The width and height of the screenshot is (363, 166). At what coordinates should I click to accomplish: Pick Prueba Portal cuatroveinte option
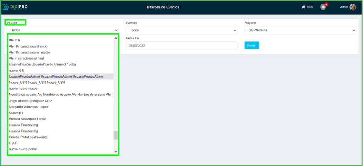(x=28, y=137)
